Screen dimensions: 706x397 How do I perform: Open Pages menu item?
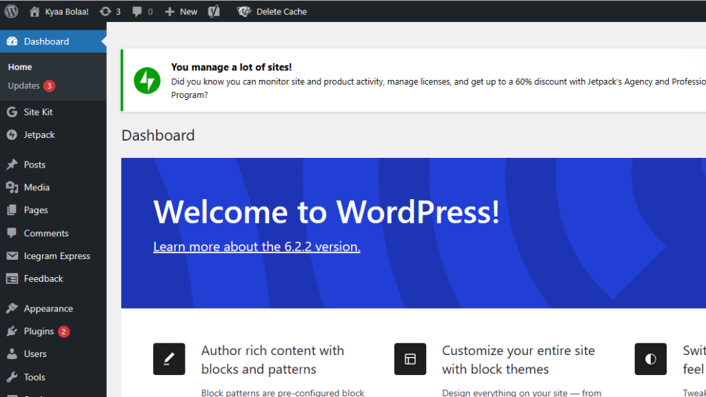click(36, 210)
